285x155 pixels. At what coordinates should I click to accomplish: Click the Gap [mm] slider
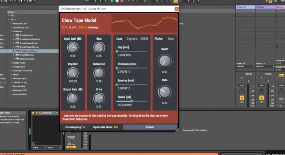pyautogui.click(x=132, y=51)
